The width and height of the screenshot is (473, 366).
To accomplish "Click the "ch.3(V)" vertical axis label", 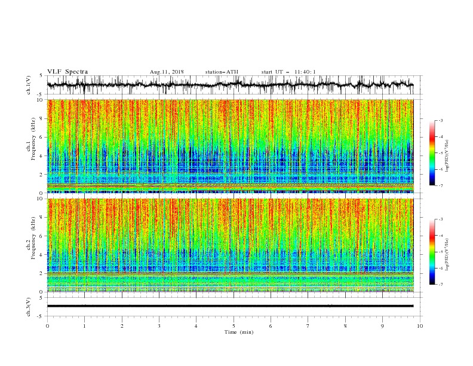I will (x=29, y=307).
